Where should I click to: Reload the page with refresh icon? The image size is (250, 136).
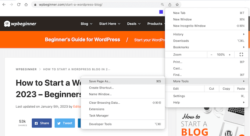point(19,5)
